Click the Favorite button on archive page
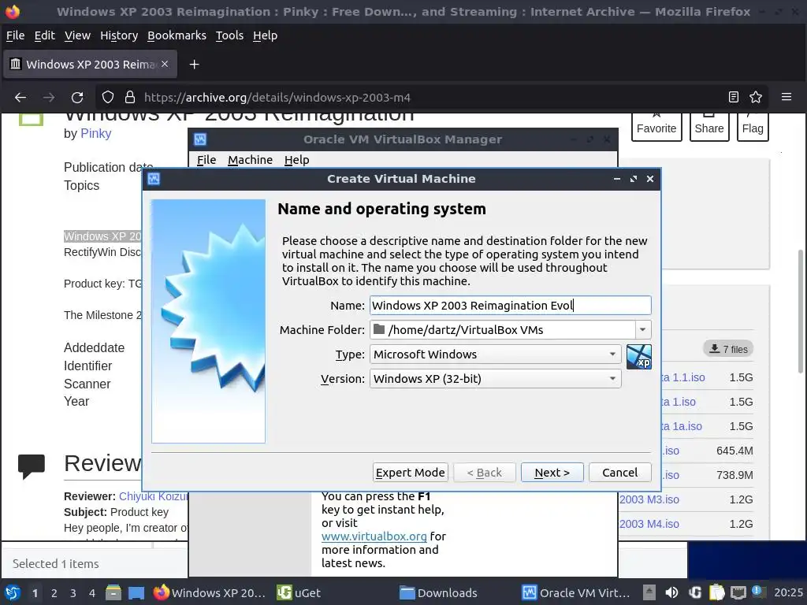This screenshot has width=807, height=605. pyautogui.click(x=656, y=127)
